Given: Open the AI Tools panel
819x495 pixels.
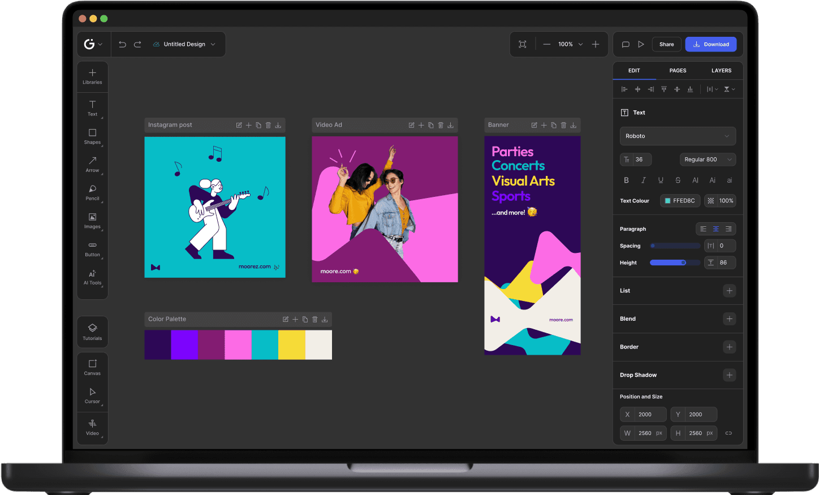Looking at the screenshot, I should point(92,277).
